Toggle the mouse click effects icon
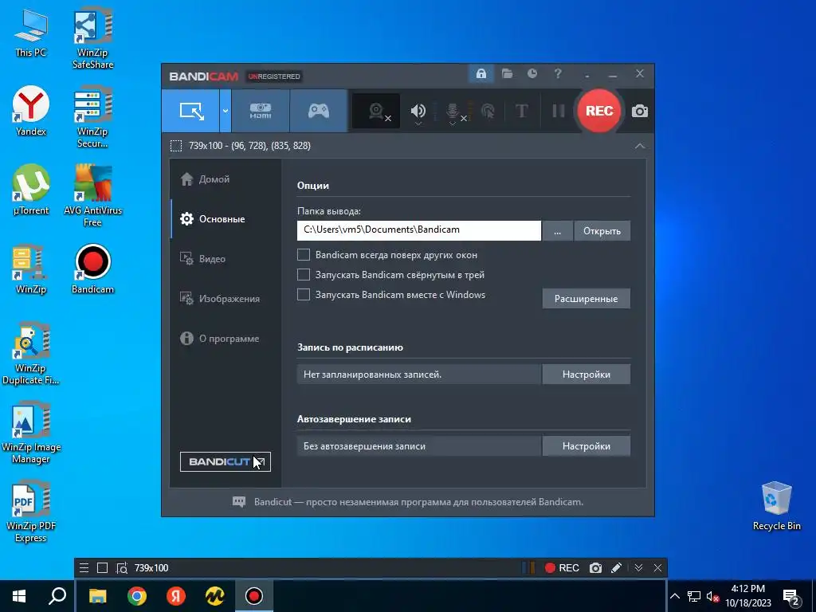This screenshot has height=612, width=816. (x=488, y=111)
